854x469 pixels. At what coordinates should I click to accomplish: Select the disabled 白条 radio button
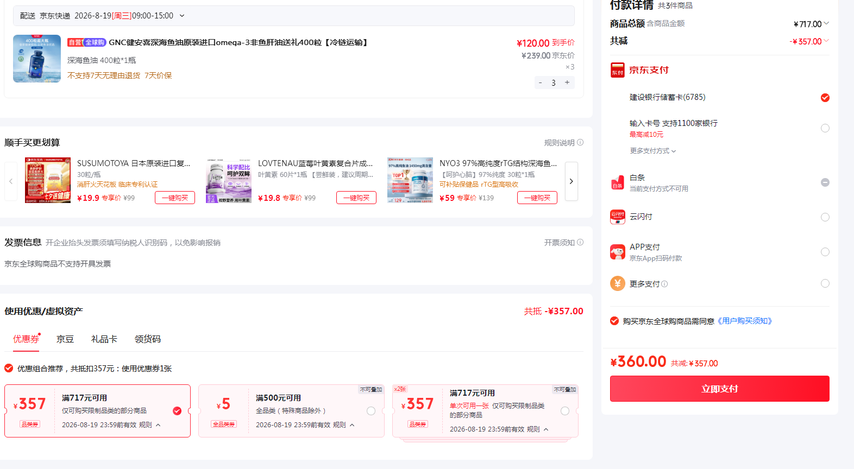pyautogui.click(x=825, y=182)
